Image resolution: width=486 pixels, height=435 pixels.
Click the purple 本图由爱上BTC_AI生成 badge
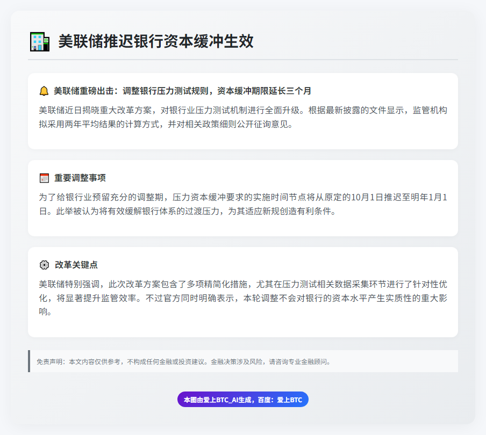(x=242, y=400)
